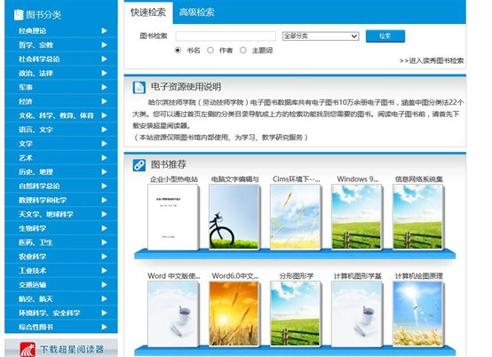Image resolution: width=492 pixels, height=357 pixels.
Task: Switch to the 高级检索 tab
Action: click(x=197, y=12)
